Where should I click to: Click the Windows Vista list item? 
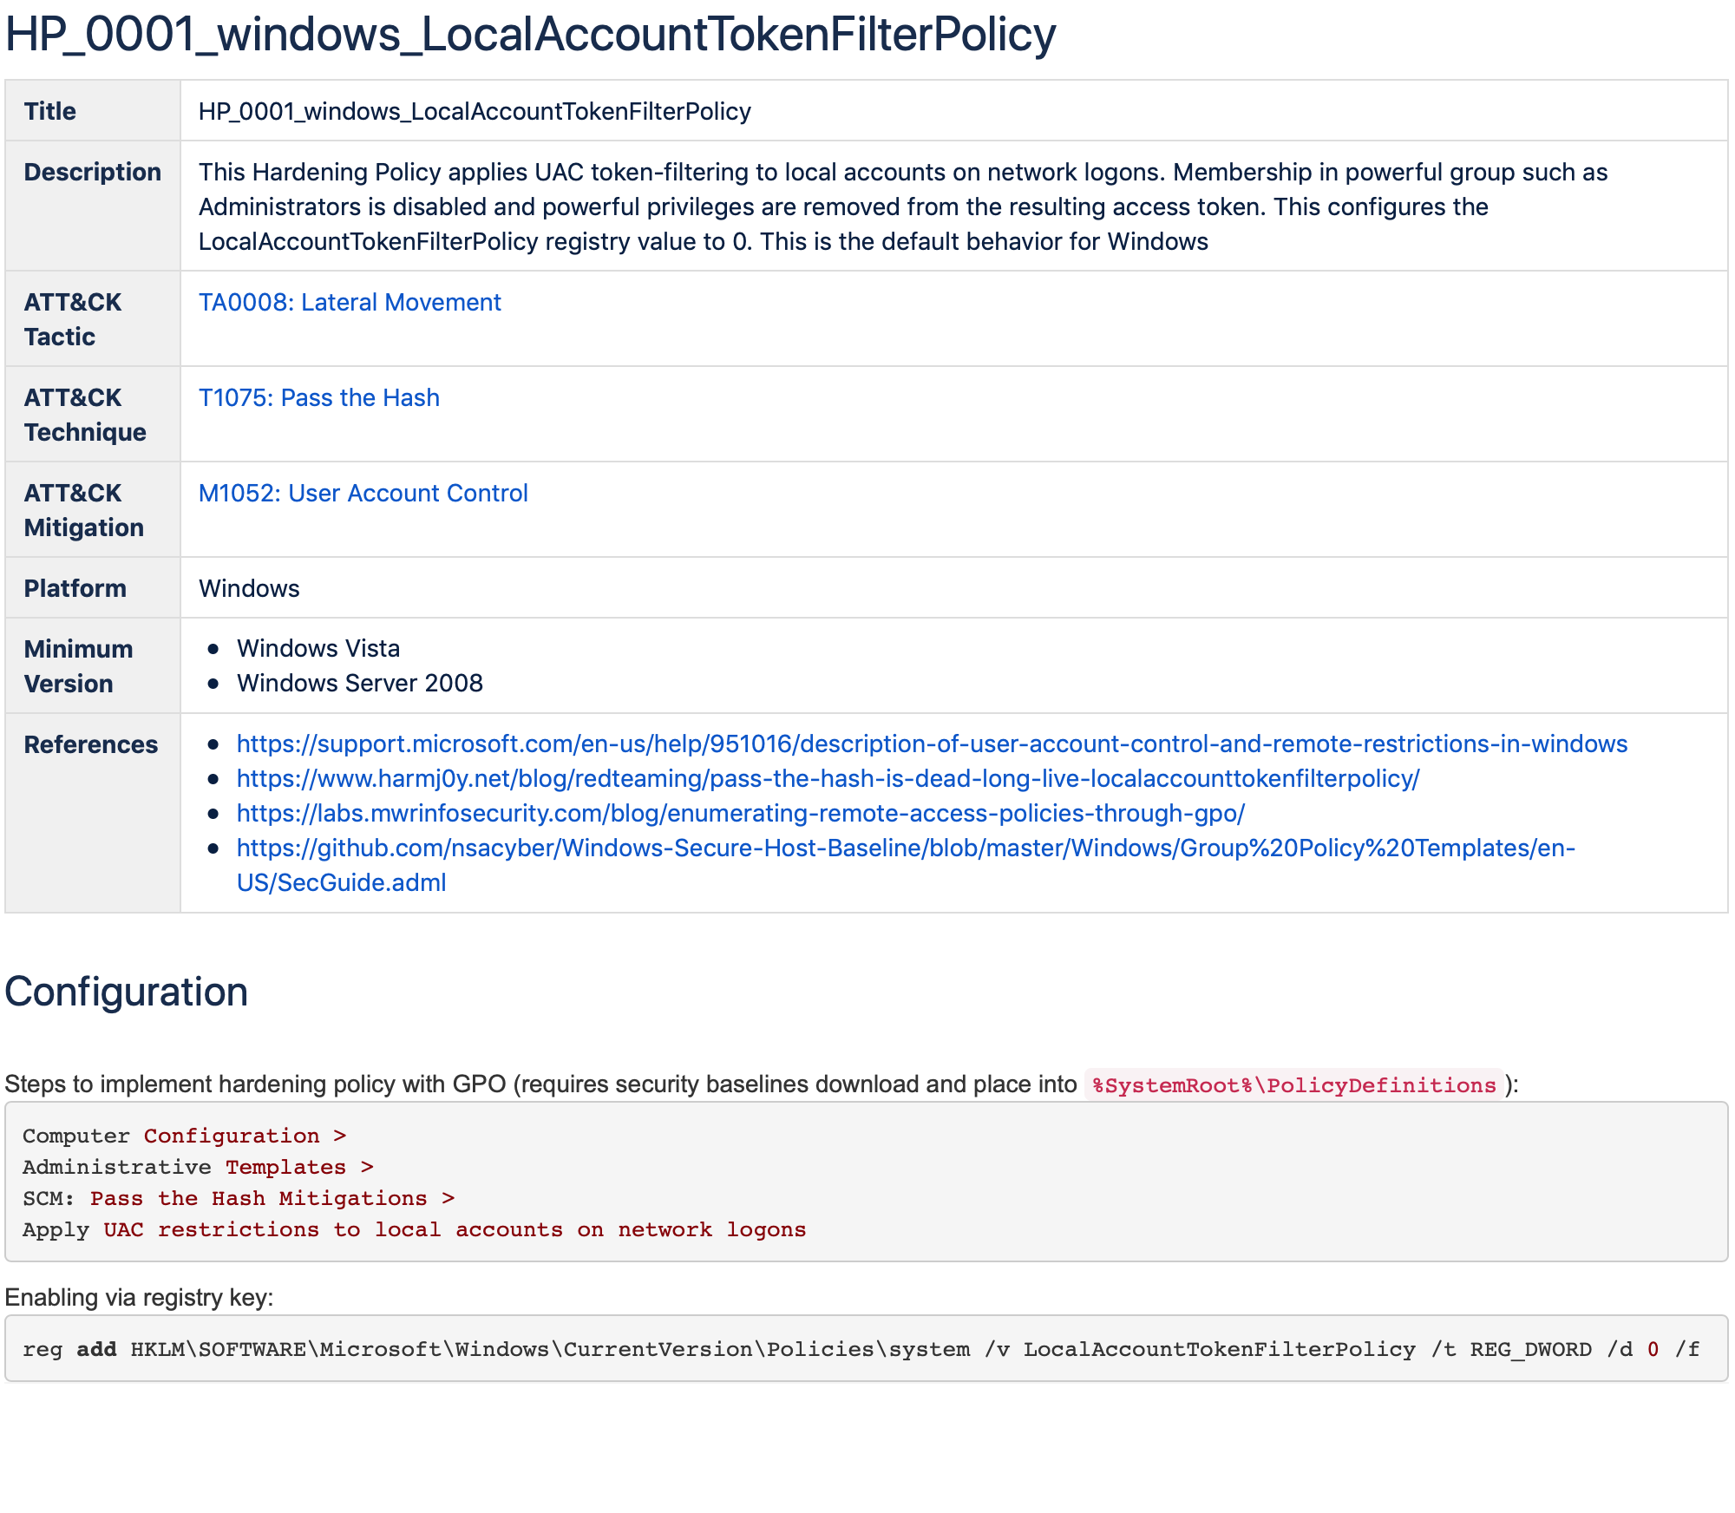pyautogui.click(x=318, y=648)
